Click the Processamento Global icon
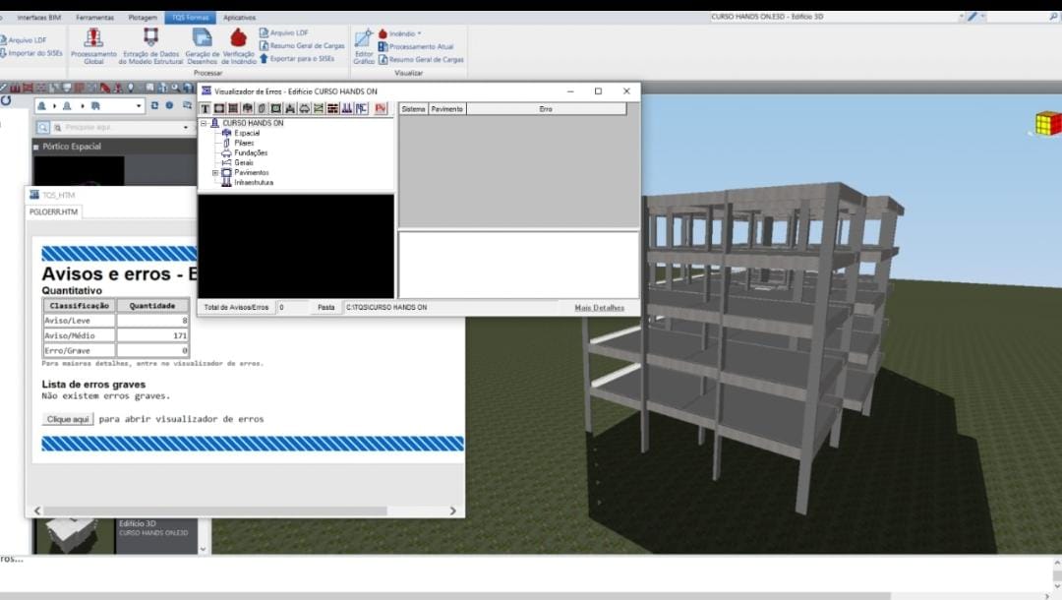The height and width of the screenshot is (600, 1062). tap(93, 38)
